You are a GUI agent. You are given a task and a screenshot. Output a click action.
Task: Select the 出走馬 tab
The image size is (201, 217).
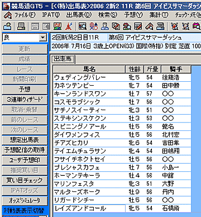pyautogui.click(x=63, y=59)
